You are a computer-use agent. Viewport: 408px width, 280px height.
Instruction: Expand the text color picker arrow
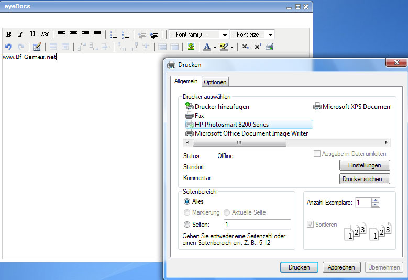[x=215, y=48]
